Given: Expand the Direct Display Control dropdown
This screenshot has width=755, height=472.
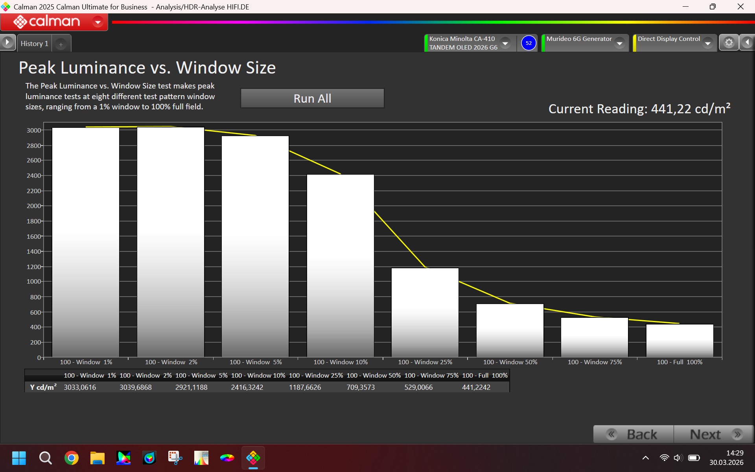Looking at the screenshot, I should tap(708, 43).
